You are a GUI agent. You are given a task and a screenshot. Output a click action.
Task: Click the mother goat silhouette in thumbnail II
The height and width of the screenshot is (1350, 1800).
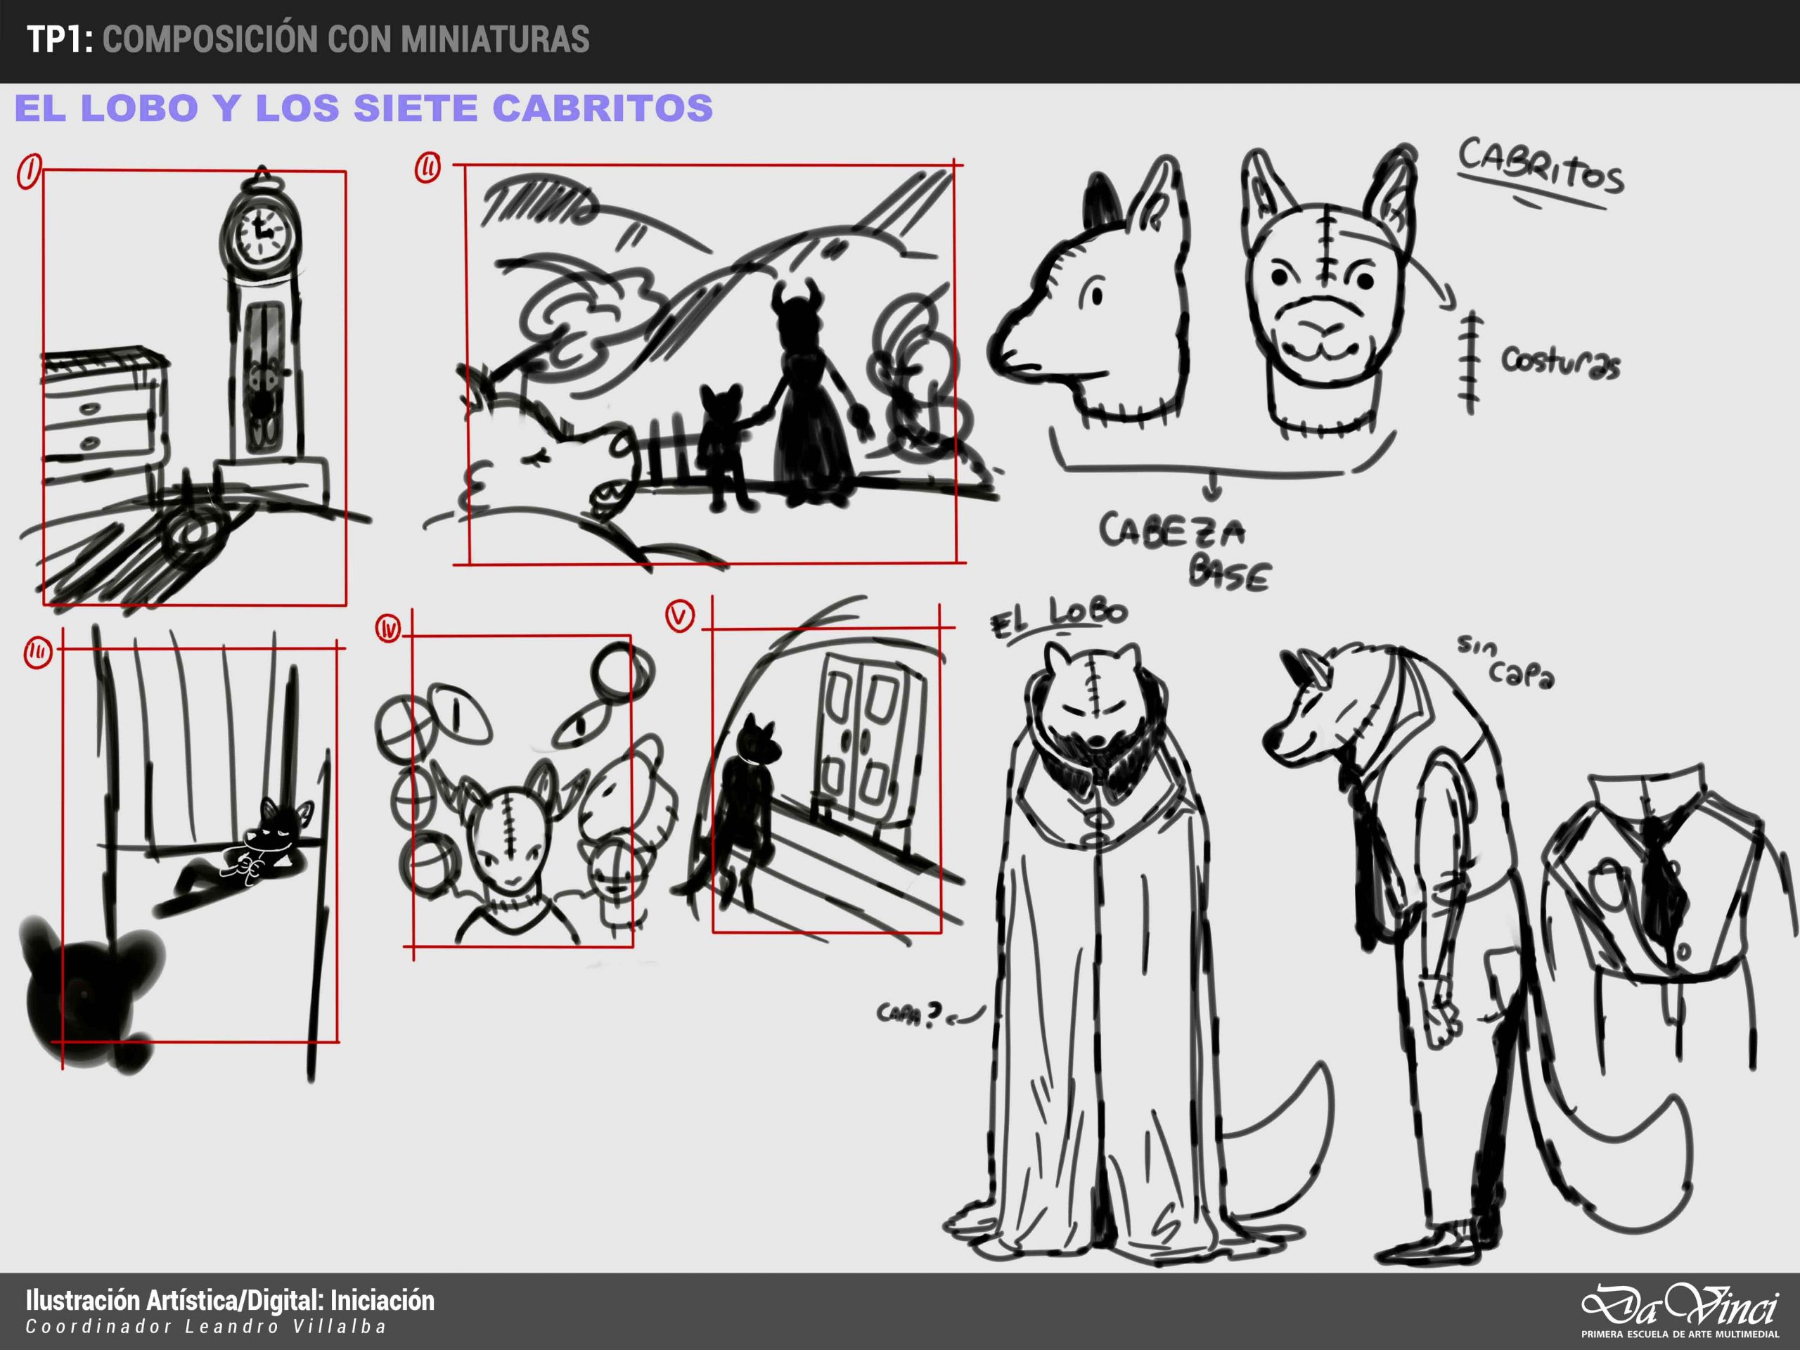click(x=806, y=391)
